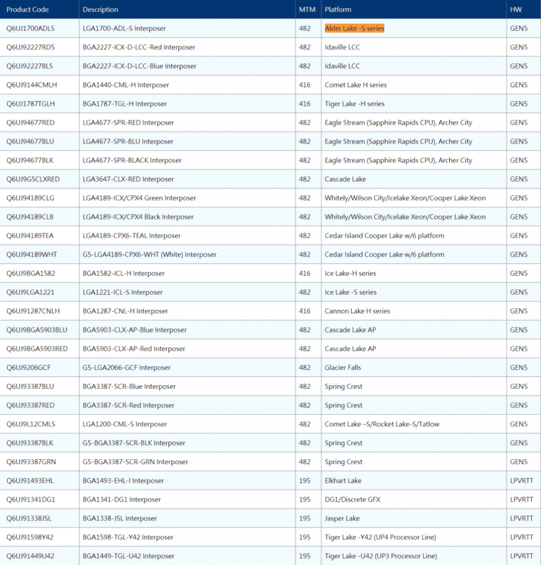Click BGA1341-DG1 Interposer description
The image size is (541, 565).
pos(122,499)
